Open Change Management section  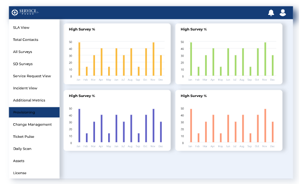pos(32,125)
